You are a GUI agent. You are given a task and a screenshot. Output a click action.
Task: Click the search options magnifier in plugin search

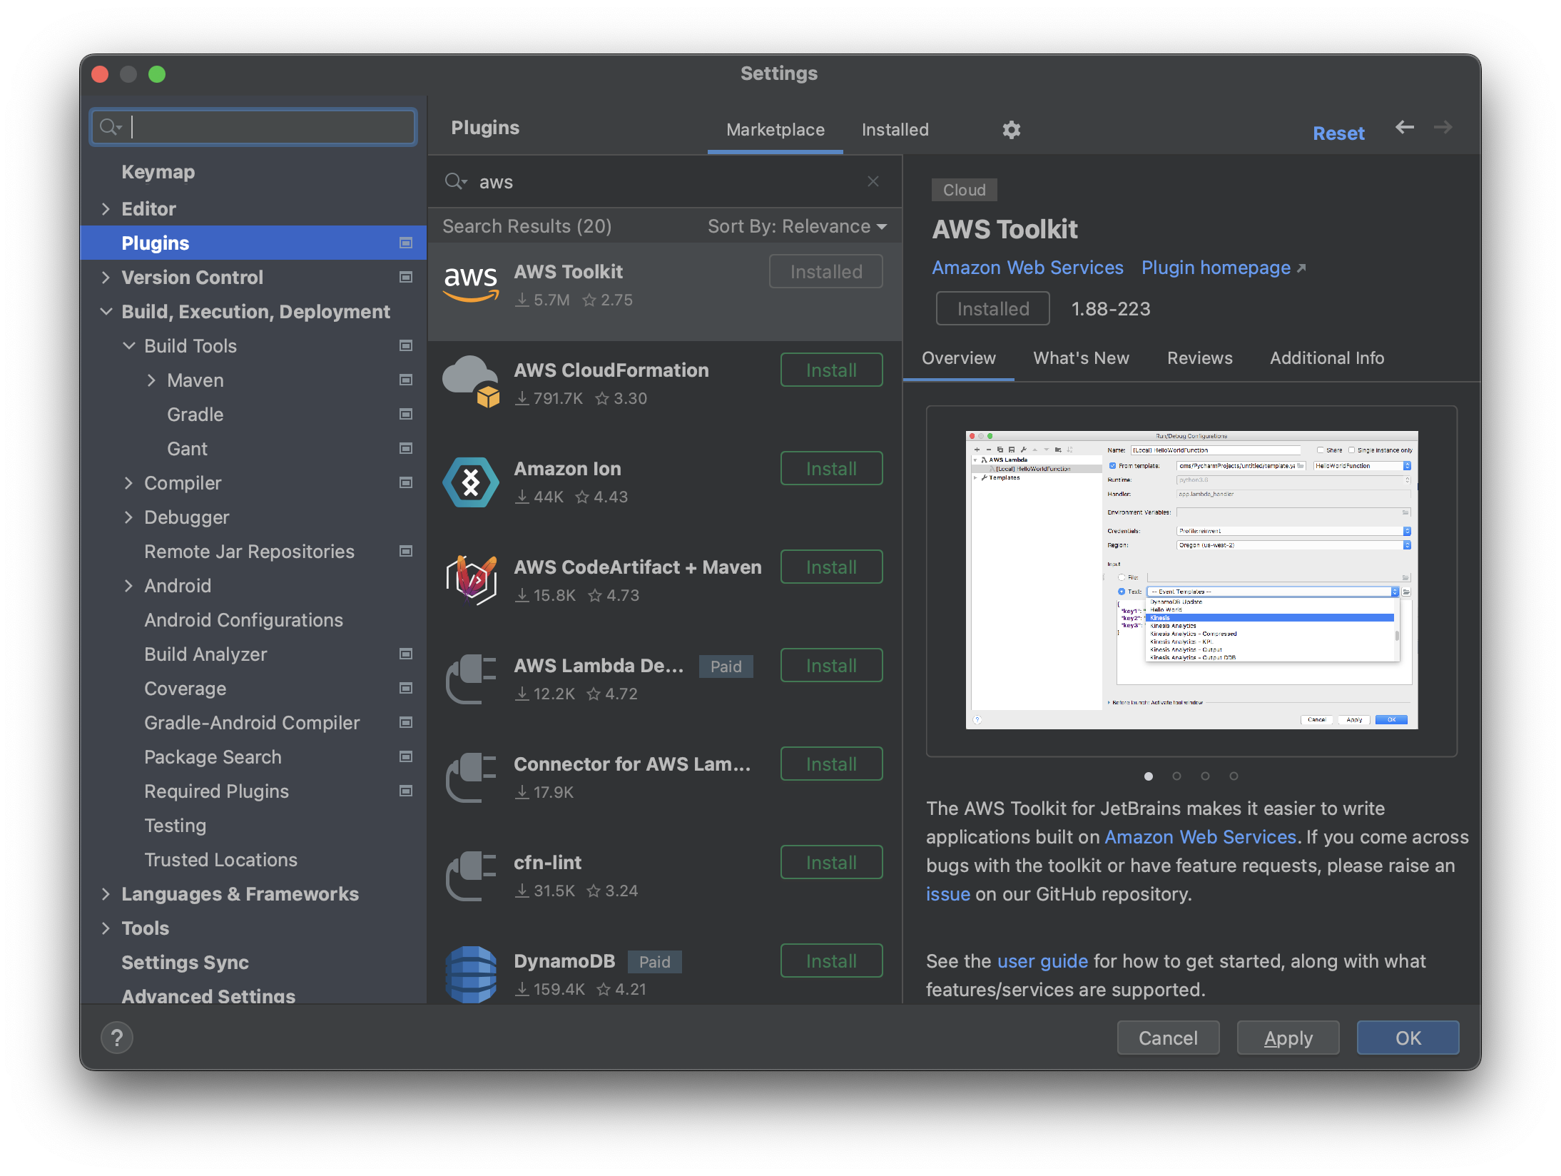455,182
